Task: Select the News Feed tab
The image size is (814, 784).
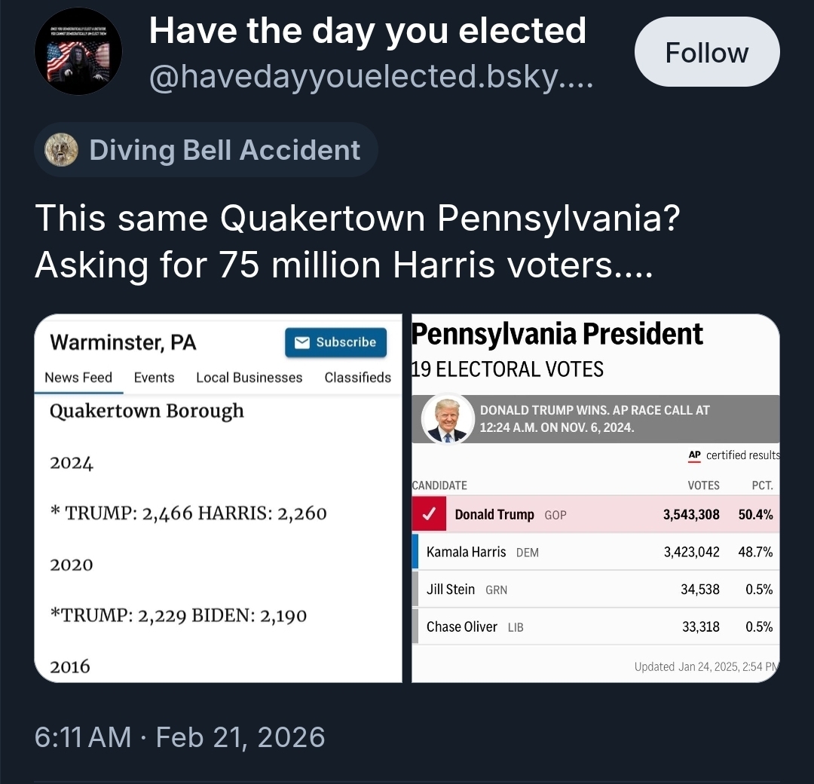Action: (78, 378)
